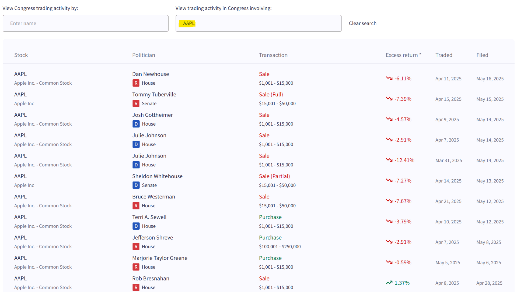Click the Republican party badge for Dan Newhouse
The width and height of the screenshot is (517, 292).
click(136, 83)
